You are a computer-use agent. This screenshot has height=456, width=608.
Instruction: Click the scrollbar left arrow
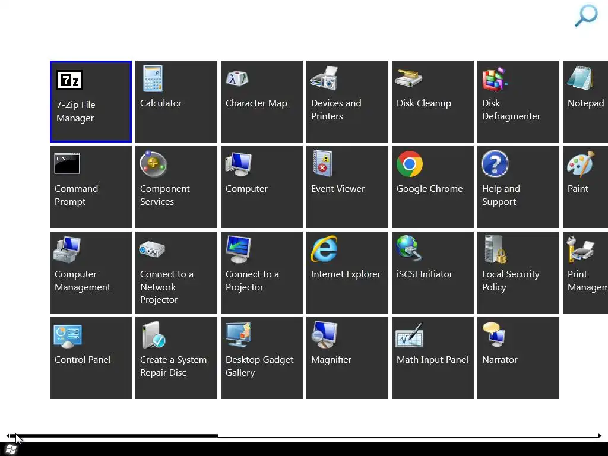pos(8,436)
